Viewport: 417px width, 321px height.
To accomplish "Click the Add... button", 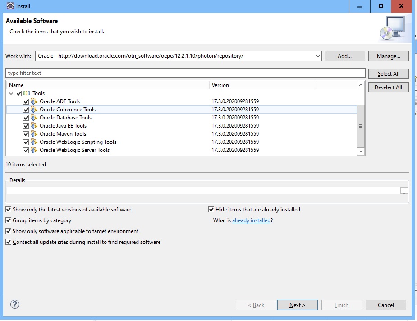I will 345,56.
